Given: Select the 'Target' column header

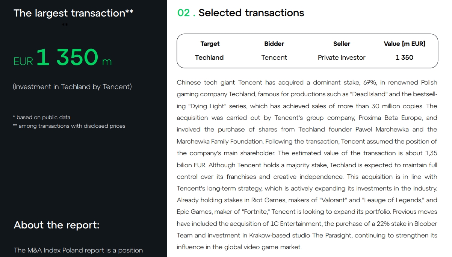Looking at the screenshot, I should coord(210,44).
